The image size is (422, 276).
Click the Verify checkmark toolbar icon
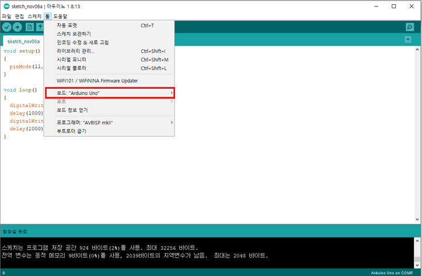pyautogui.click(x=7, y=27)
